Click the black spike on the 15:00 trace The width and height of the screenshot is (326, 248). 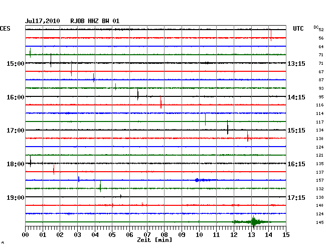[51, 61]
